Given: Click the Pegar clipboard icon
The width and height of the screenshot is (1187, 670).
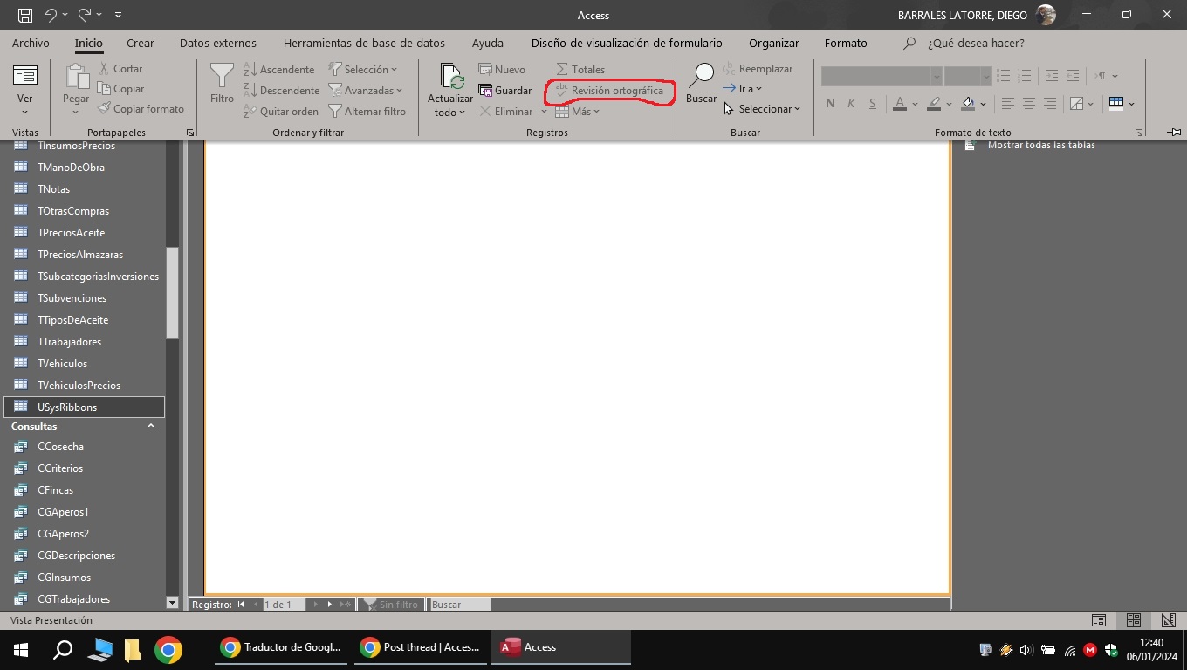Looking at the screenshot, I should (x=76, y=78).
